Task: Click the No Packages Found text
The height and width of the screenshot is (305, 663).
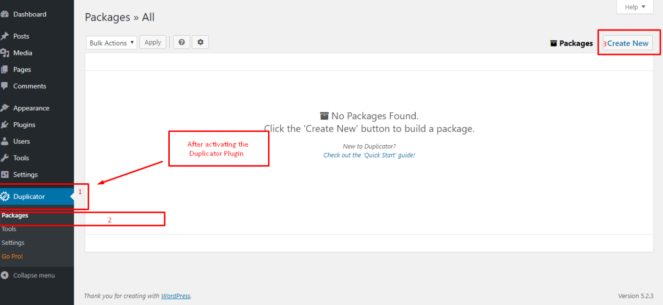Action: tap(375, 116)
